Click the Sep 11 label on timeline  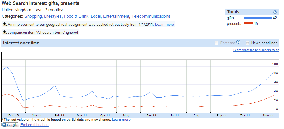(x=221, y=116)
